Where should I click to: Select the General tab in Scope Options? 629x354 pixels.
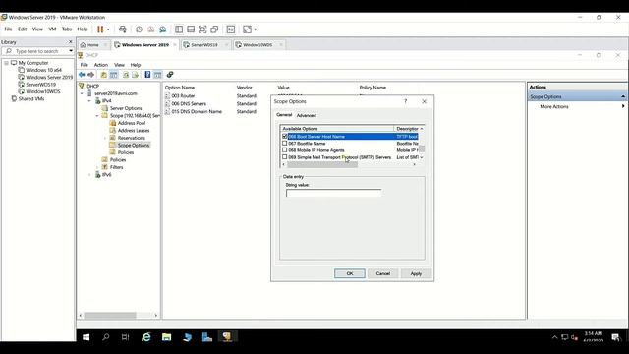(x=284, y=115)
